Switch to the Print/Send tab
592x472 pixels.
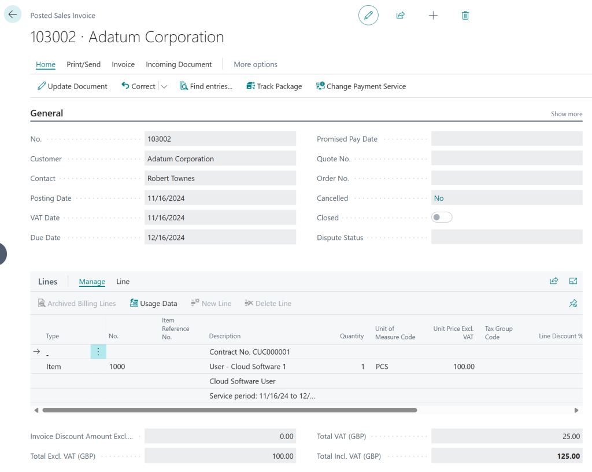(x=83, y=64)
